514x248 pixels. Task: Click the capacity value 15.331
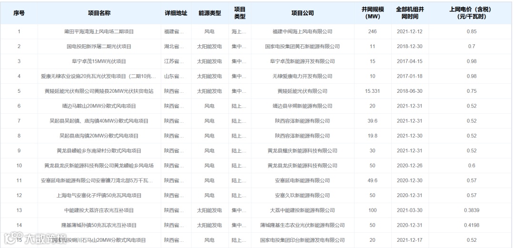[x=372, y=91]
